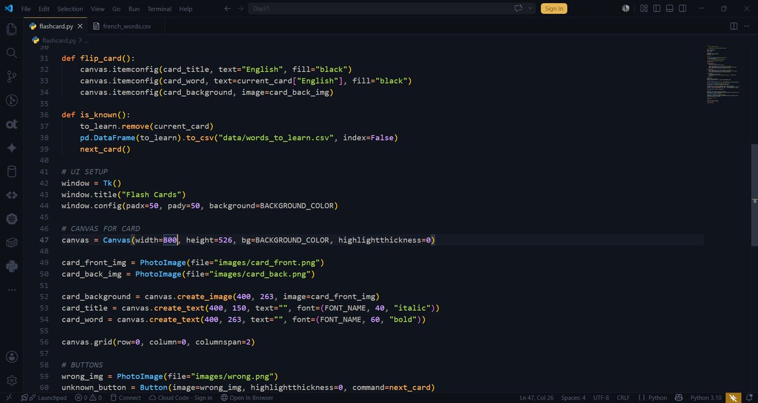758x403 pixels.
Task: Open the Kubernetes helm wheel icon view
Action: [x=11, y=219]
